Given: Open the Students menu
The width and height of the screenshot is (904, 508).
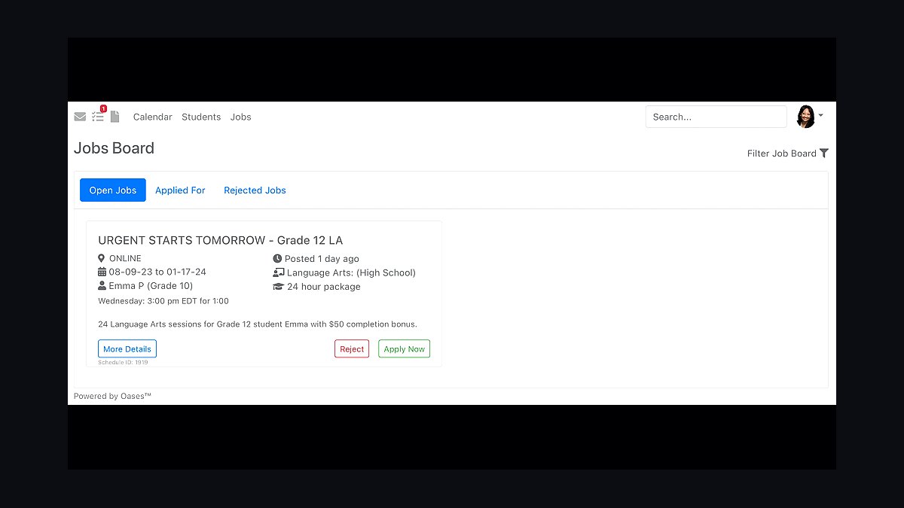Looking at the screenshot, I should coord(201,117).
